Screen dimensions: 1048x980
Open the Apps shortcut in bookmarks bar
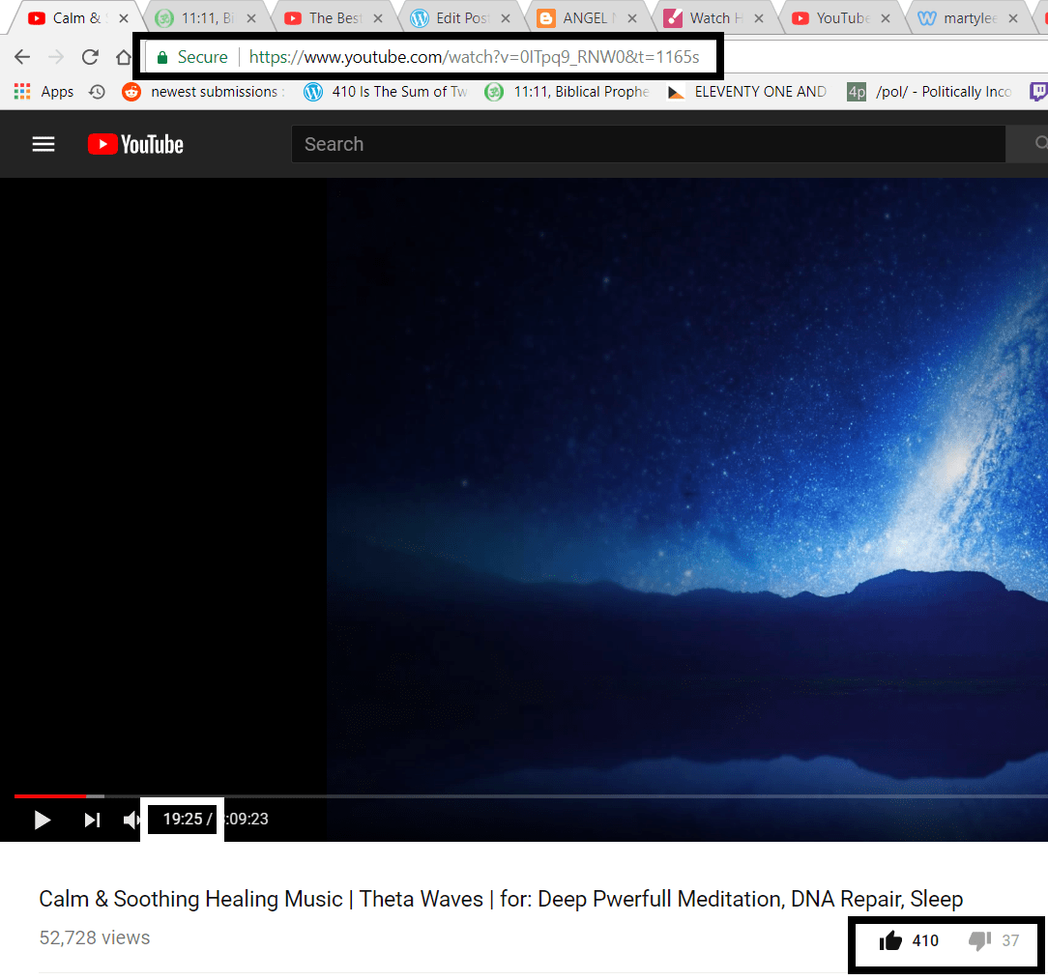point(44,92)
